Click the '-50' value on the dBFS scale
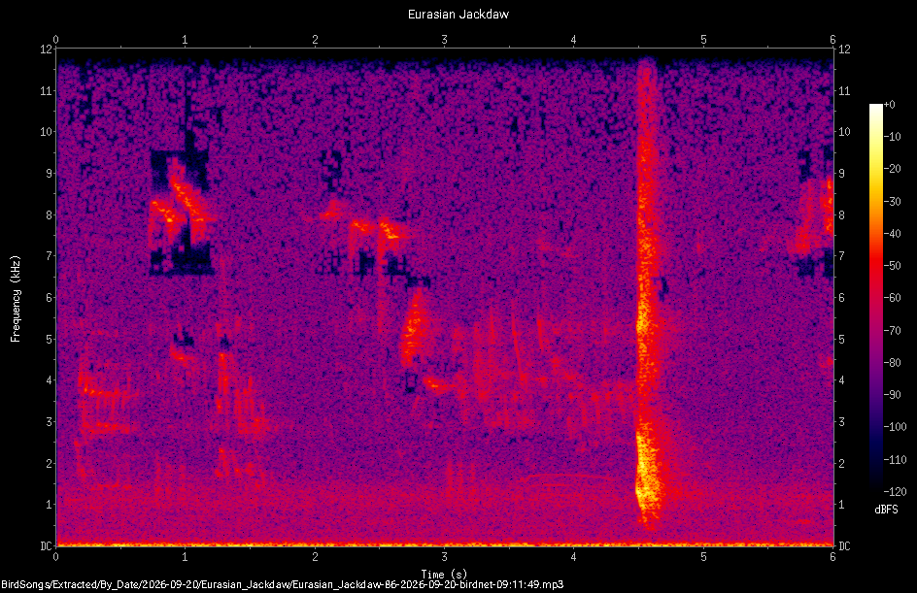 pos(893,266)
